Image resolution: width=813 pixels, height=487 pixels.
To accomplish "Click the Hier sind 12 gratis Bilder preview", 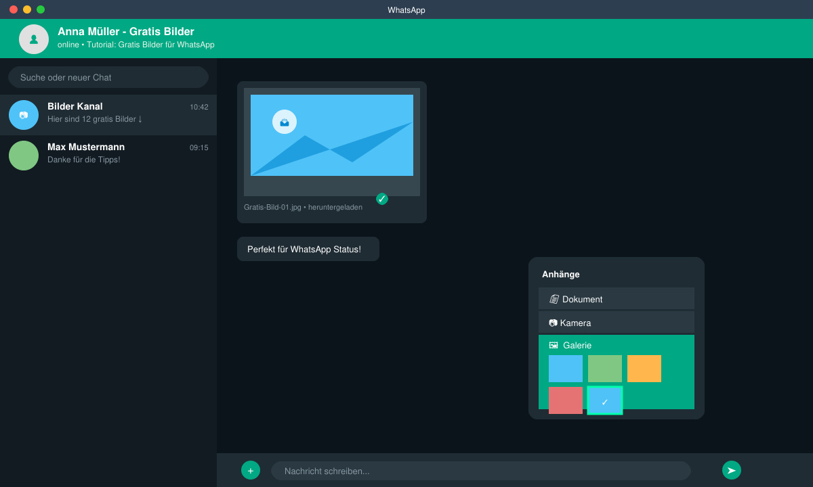I will pyautogui.click(x=95, y=119).
